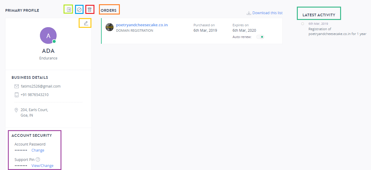
Task: Click the Support Pin help question icon
Action: click(x=38, y=159)
